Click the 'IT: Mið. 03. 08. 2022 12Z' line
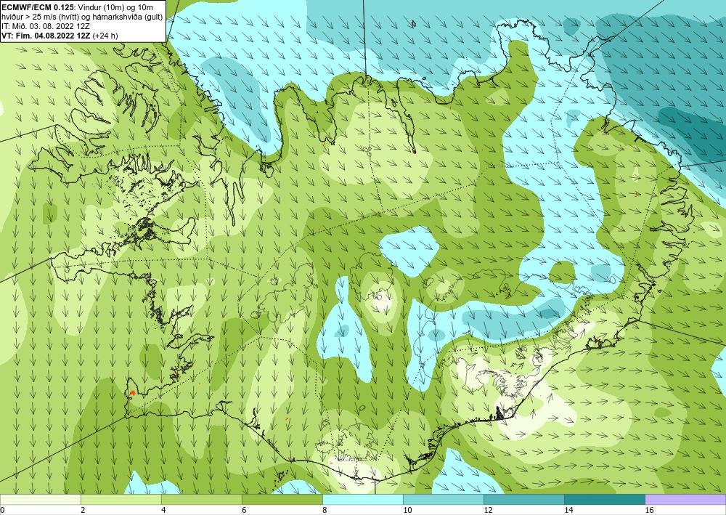This screenshot has width=726, height=515. pos(45,26)
